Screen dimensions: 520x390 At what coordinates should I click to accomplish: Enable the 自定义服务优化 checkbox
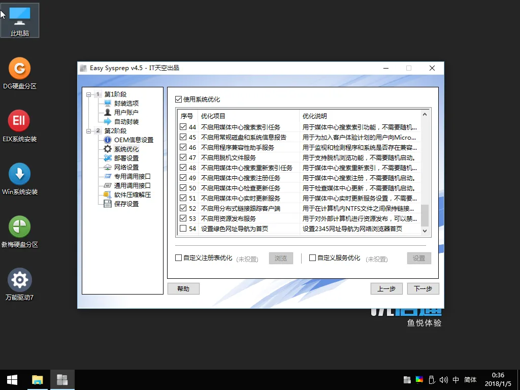point(312,257)
